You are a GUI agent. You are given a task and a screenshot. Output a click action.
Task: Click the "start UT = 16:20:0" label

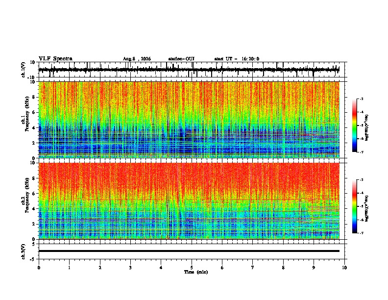[237, 59]
